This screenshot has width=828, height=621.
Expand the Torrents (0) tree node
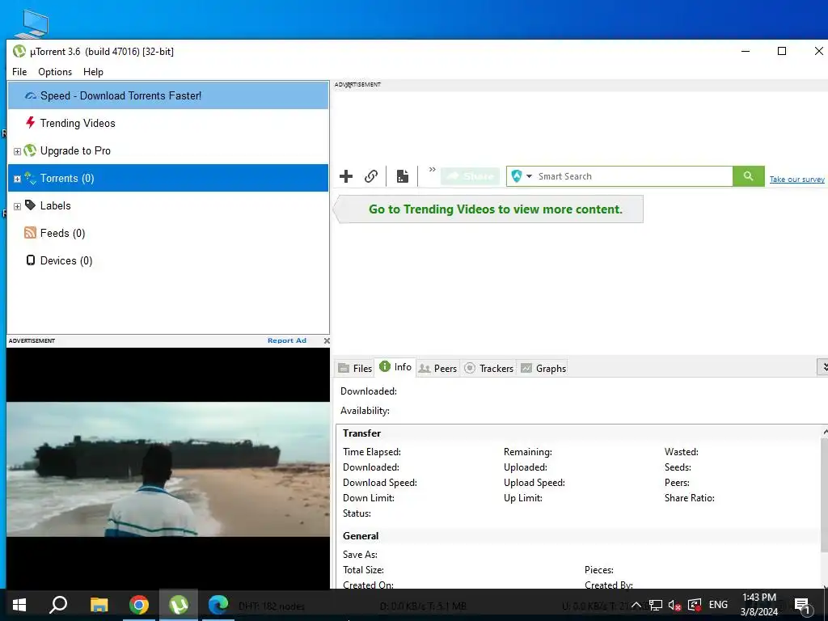17,179
